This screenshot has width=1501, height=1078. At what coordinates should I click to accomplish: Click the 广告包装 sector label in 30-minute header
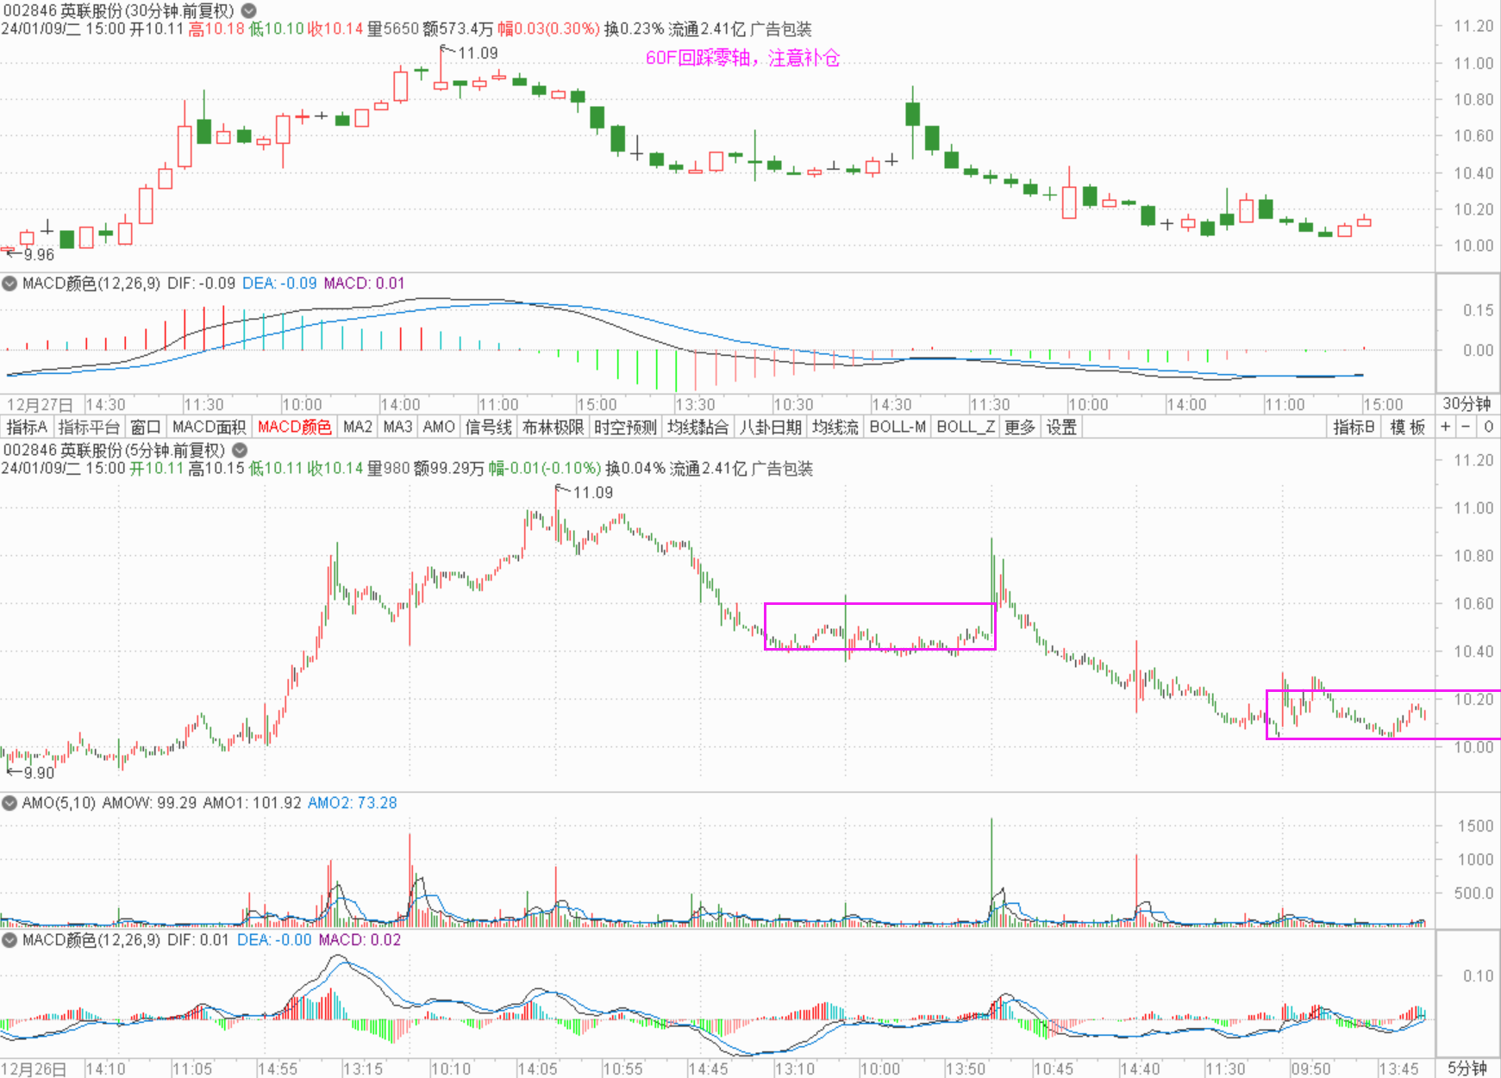click(781, 29)
